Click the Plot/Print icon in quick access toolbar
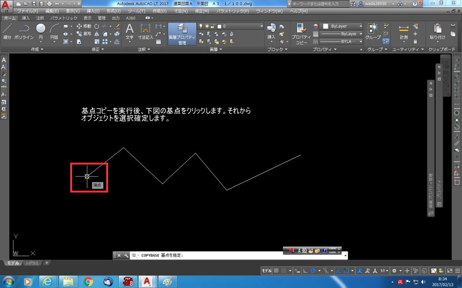462x288 pixels. click(x=49, y=4)
